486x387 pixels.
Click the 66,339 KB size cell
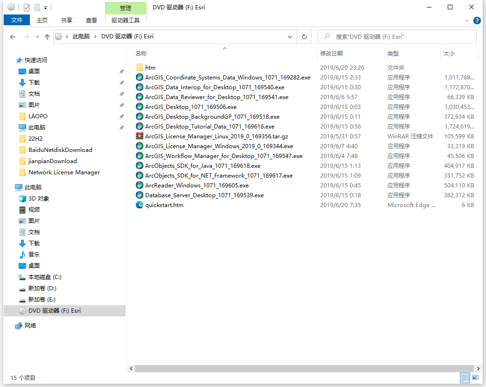[461, 97]
